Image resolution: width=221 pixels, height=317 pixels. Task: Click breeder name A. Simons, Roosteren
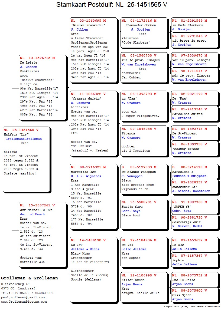(191, 191)
